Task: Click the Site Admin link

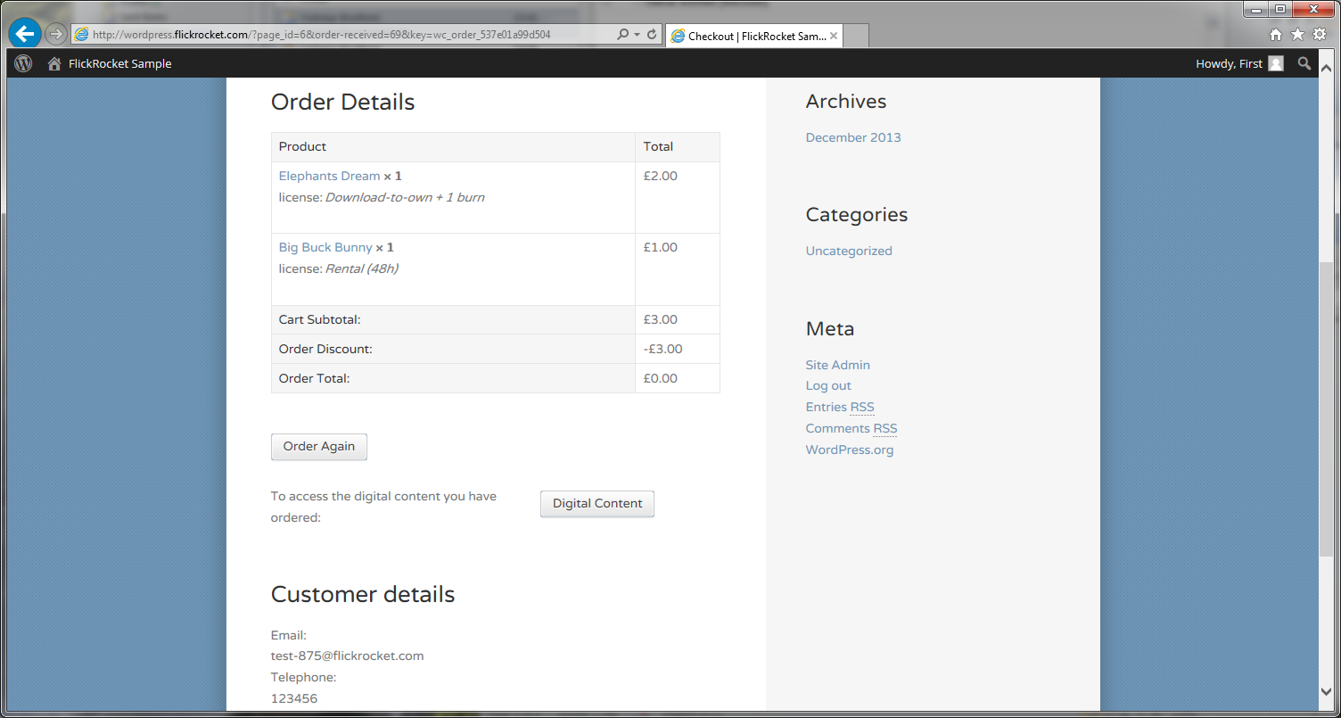Action: tap(838, 365)
